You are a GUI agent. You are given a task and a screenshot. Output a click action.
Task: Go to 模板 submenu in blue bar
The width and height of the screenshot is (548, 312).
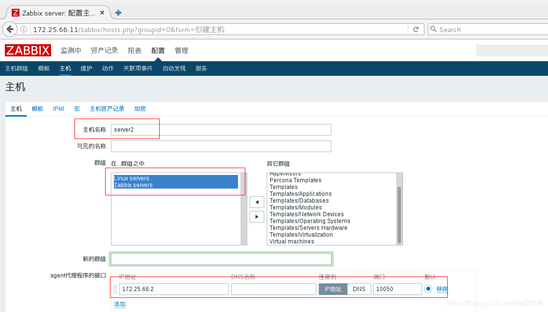(44, 69)
